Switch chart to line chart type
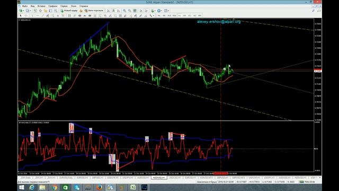339x191 pixels. point(119,11)
